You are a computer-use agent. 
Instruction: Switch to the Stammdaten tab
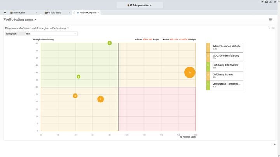pyautogui.click(x=17, y=12)
